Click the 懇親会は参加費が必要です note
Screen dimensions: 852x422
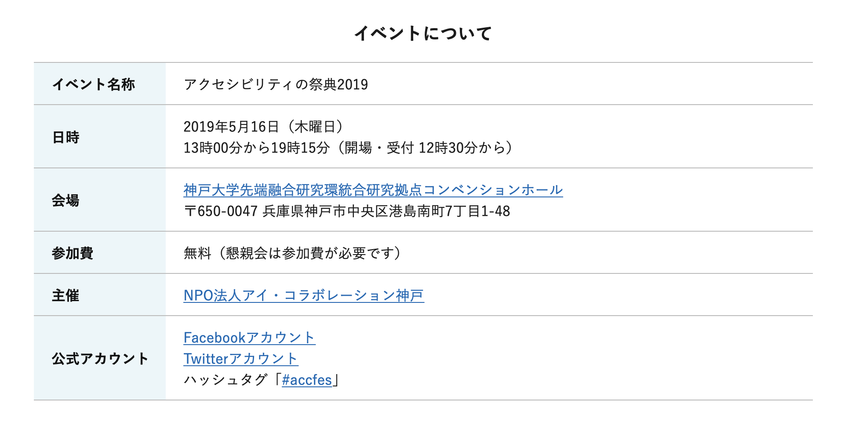(x=310, y=253)
